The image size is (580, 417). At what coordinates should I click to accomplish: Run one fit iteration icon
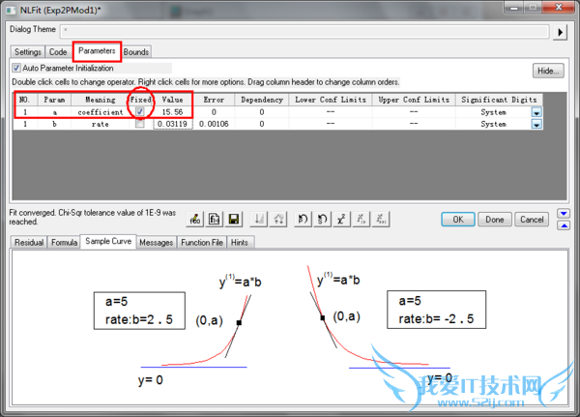361,220
